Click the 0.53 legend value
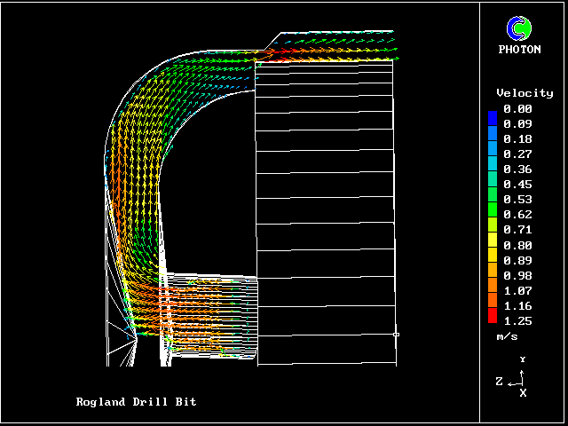The image size is (568, 426). pos(517,200)
